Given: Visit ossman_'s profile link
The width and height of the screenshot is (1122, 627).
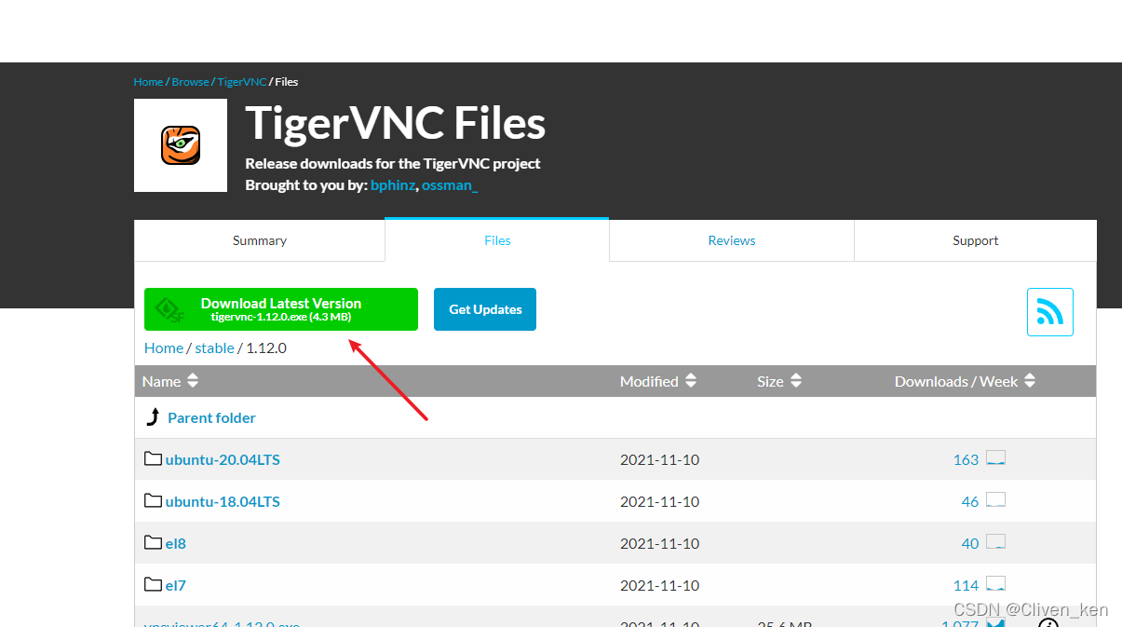Looking at the screenshot, I should tap(450, 185).
